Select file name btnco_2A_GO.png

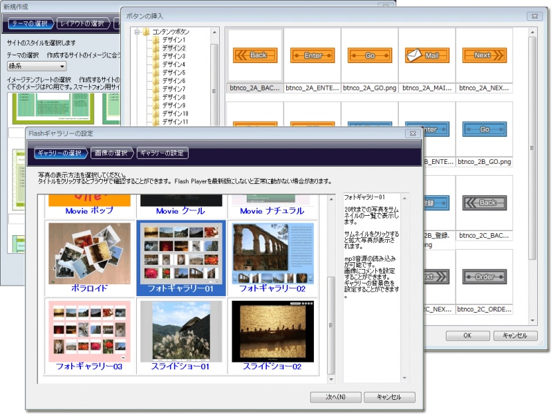[370, 88]
